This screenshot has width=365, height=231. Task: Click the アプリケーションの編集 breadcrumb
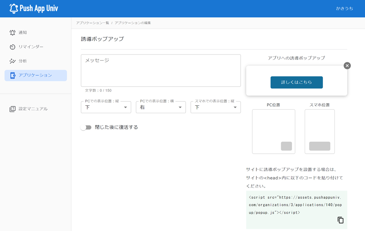133,23
